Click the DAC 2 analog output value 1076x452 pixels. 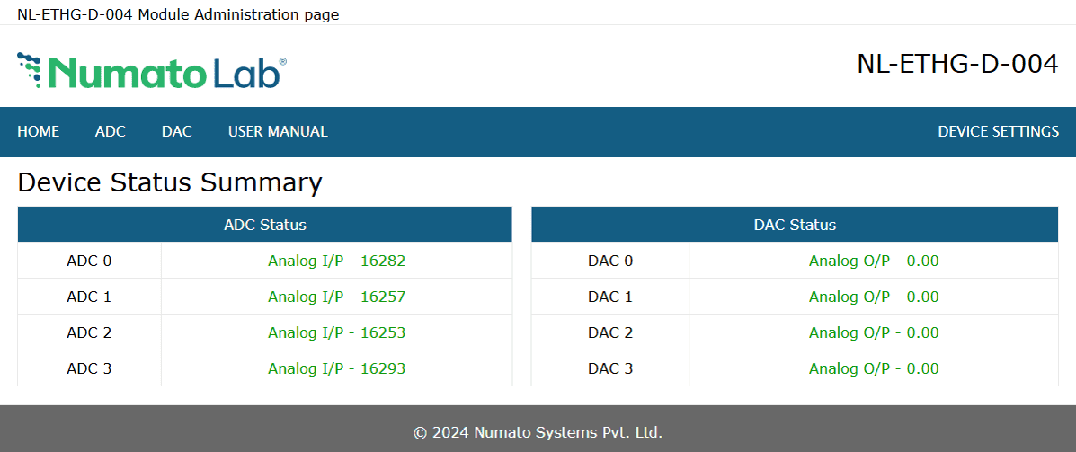click(874, 332)
